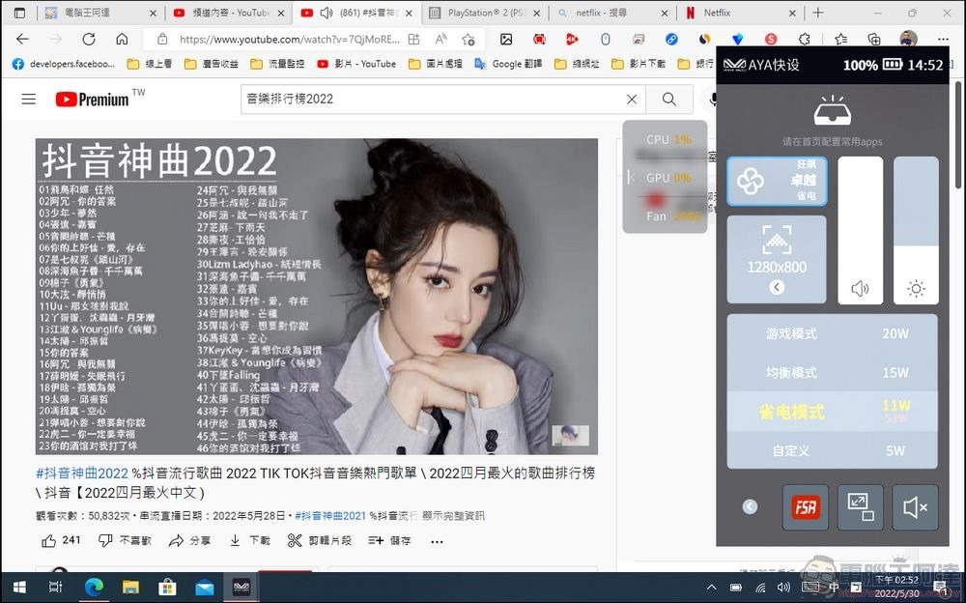Open the Mail app from the taskbar
The width and height of the screenshot is (966, 603).
[205, 588]
